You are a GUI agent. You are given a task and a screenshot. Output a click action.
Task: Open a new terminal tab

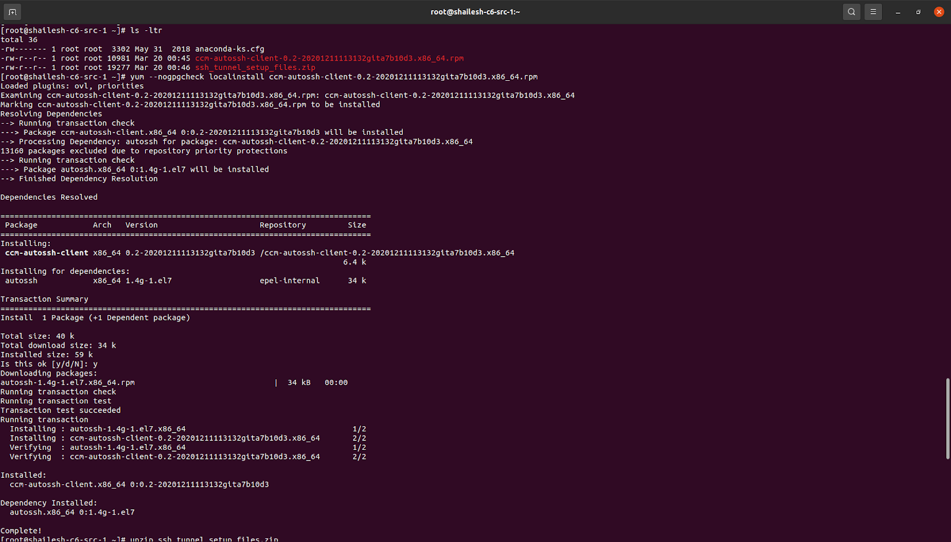click(x=12, y=11)
